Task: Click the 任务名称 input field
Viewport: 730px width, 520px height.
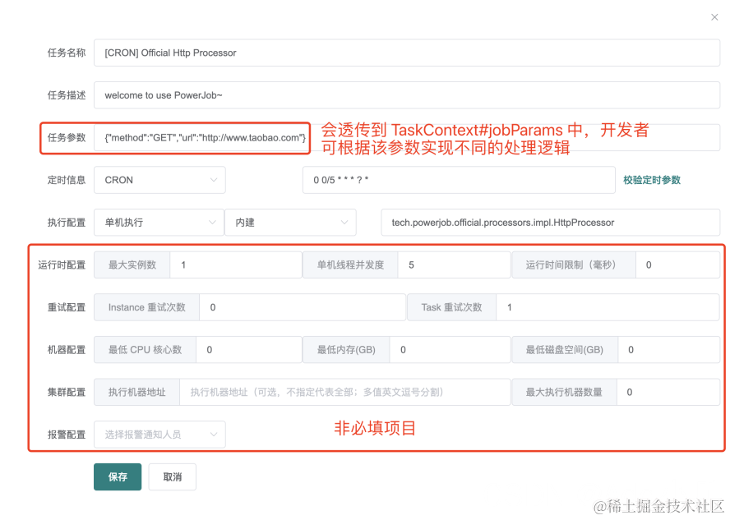Action: pos(407,53)
